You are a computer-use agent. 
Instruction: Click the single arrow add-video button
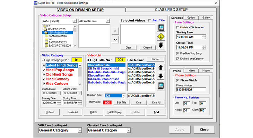coord(115,31)
